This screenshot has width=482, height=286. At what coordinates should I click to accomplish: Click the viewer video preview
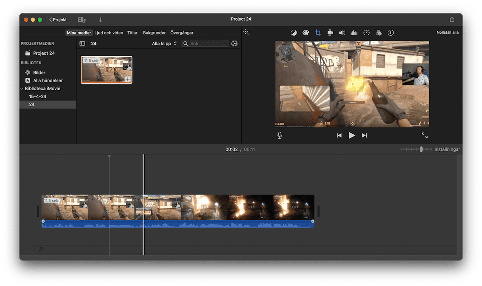pyautogui.click(x=352, y=84)
